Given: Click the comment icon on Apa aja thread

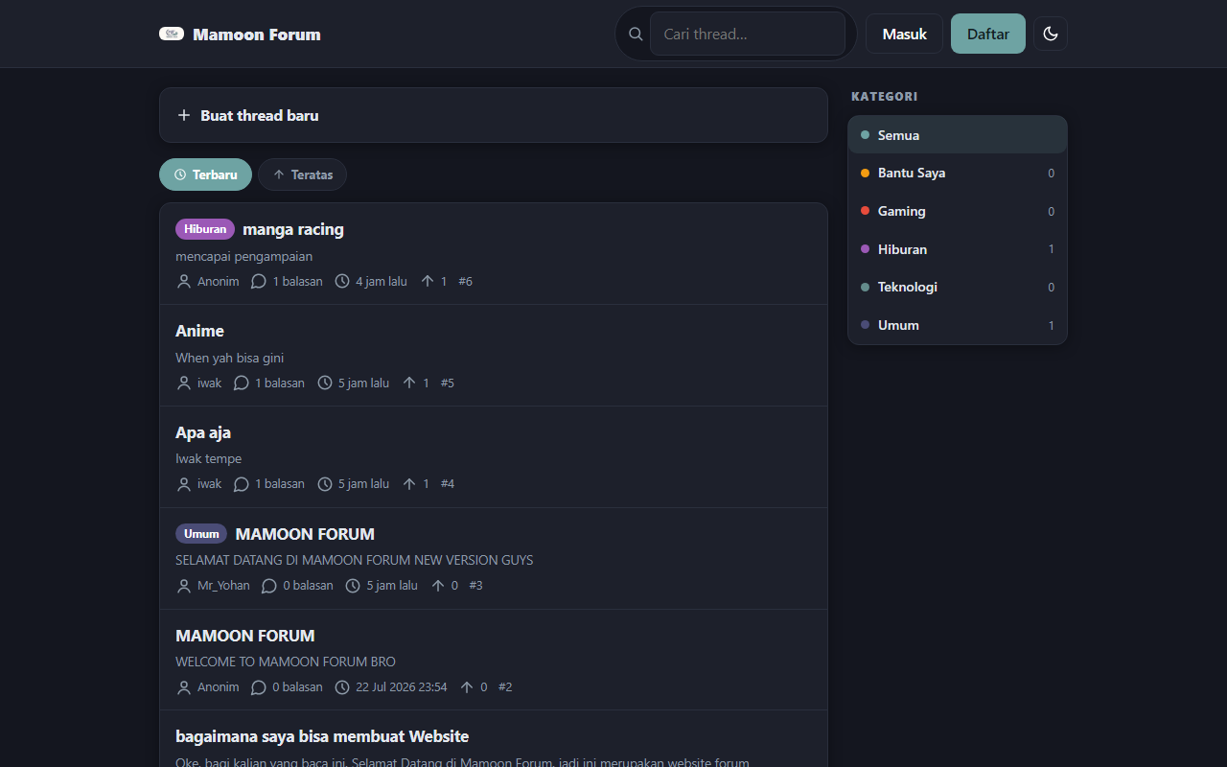Looking at the screenshot, I should (241, 484).
